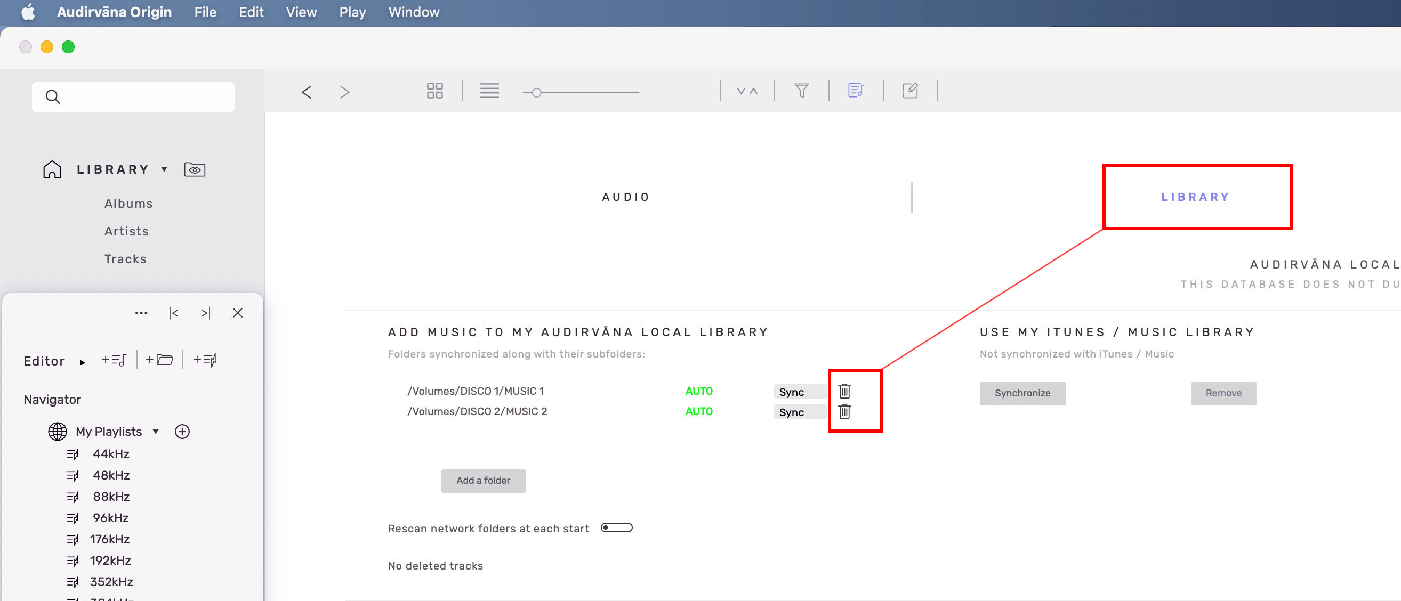Screen dimensions: 1401x601
Task: Toggle Rescan network folders at each start
Action: pyautogui.click(x=616, y=527)
